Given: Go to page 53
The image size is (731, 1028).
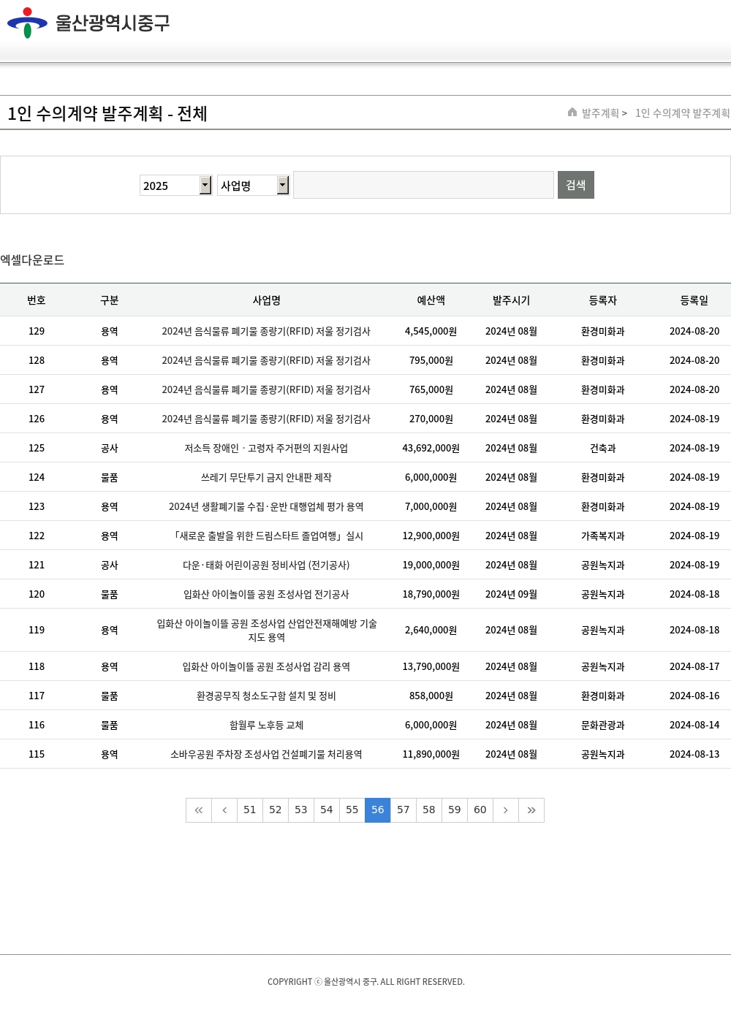Looking at the screenshot, I should [x=301, y=810].
